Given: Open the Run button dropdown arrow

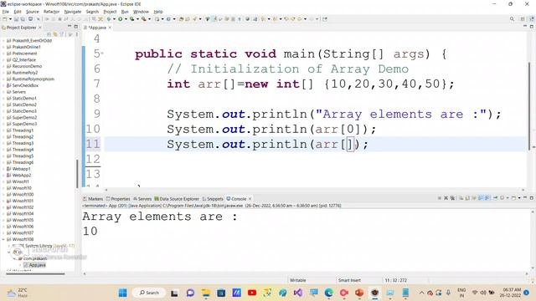Looking at the screenshot, I should (126, 19).
